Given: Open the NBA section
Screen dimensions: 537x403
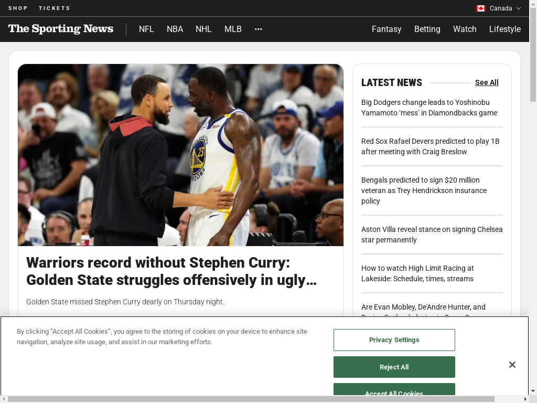Looking at the screenshot, I should click(175, 29).
